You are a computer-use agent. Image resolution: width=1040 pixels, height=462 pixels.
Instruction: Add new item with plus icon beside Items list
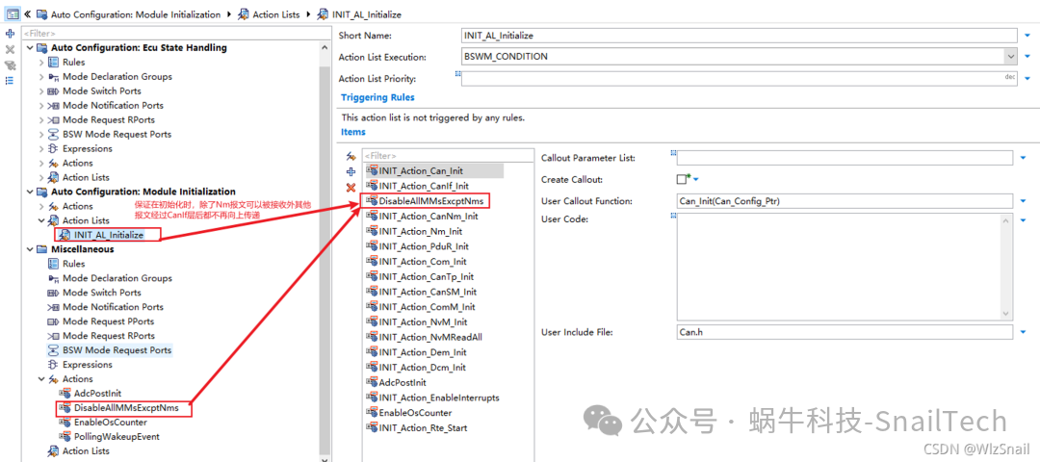[351, 171]
